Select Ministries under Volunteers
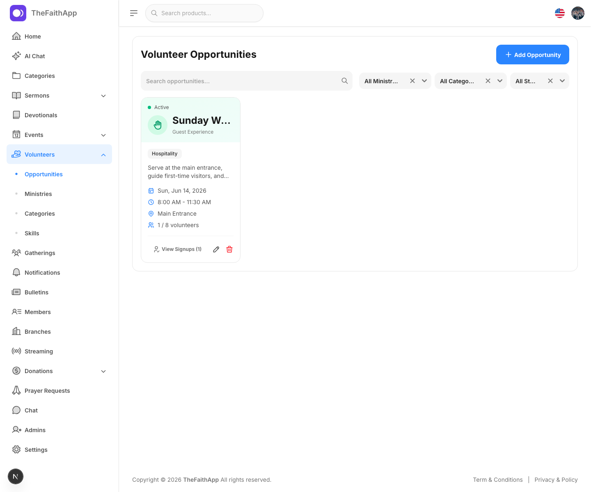This screenshot has width=591, height=492. tap(38, 194)
